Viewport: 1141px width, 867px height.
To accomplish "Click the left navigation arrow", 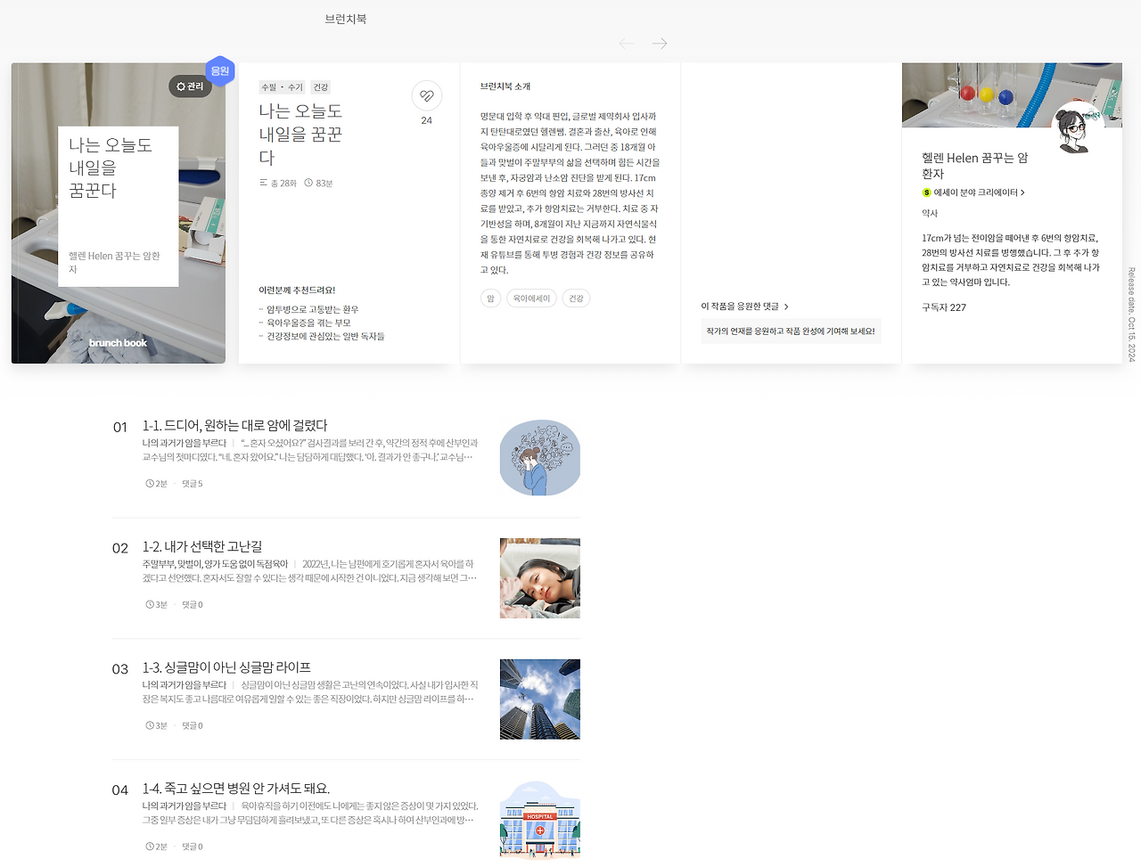I will pyautogui.click(x=626, y=42).
